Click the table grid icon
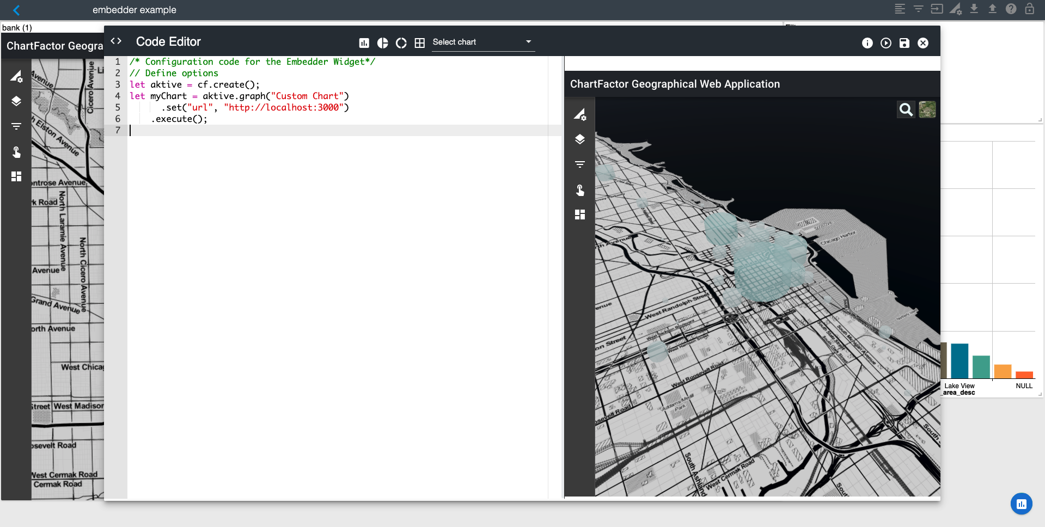This screenshot has width=1045, height=527. (x=420, y=43)
